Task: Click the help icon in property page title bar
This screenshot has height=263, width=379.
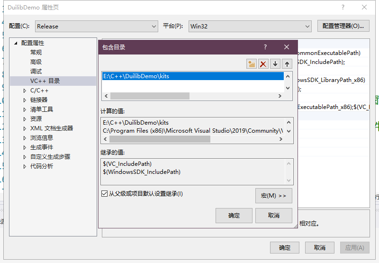Action: 343,7
